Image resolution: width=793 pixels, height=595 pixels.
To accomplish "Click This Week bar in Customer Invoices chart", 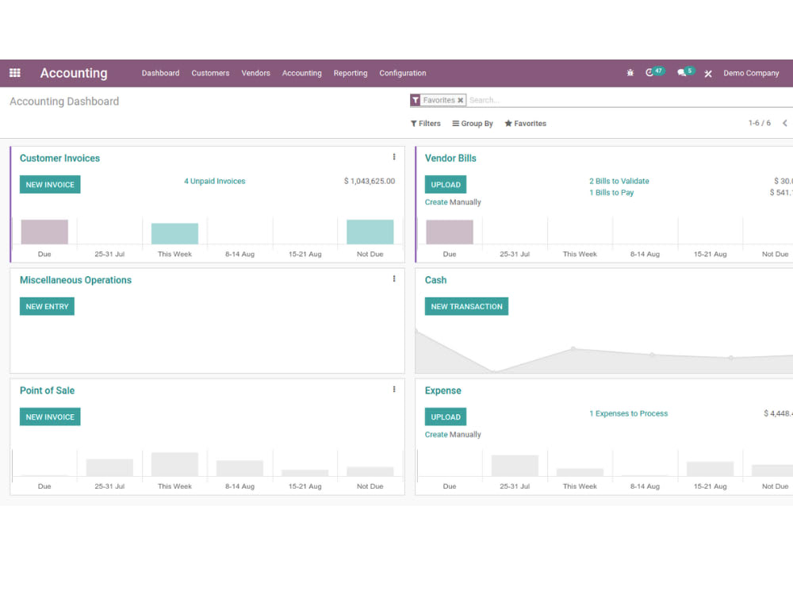I will tap(175, 234).
